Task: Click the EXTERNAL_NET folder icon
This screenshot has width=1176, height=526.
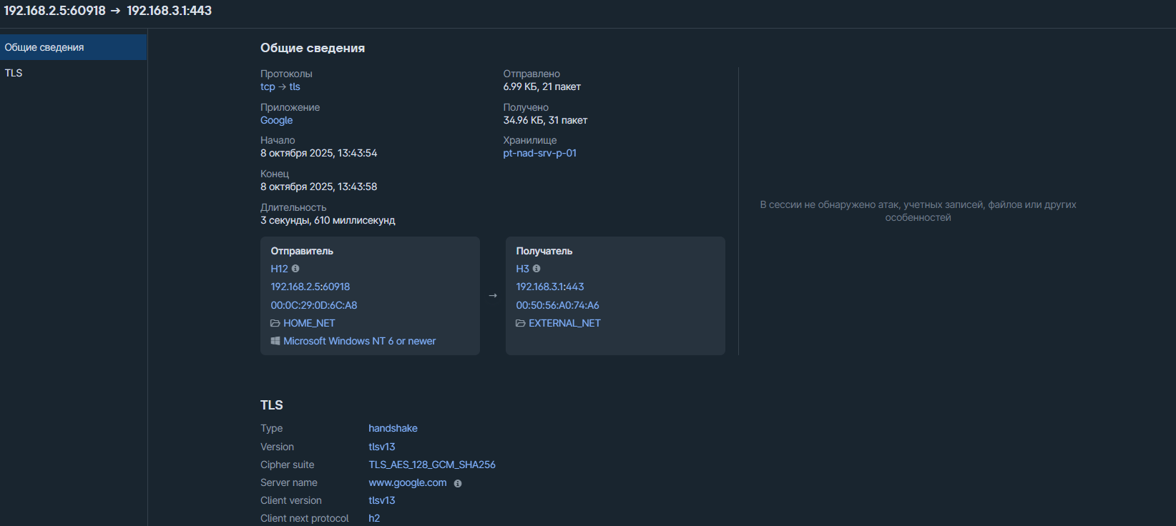Action: pyautogui.click(x=521, y=323)
